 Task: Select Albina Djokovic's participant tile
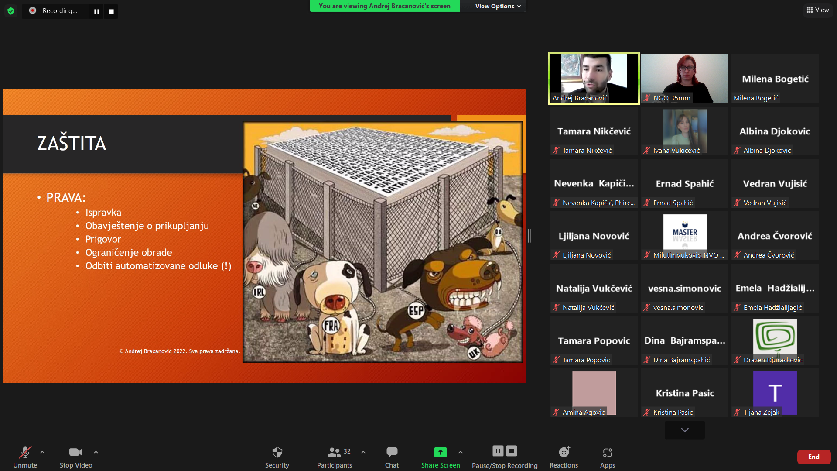pyautogui.click(x=775, y=131)
